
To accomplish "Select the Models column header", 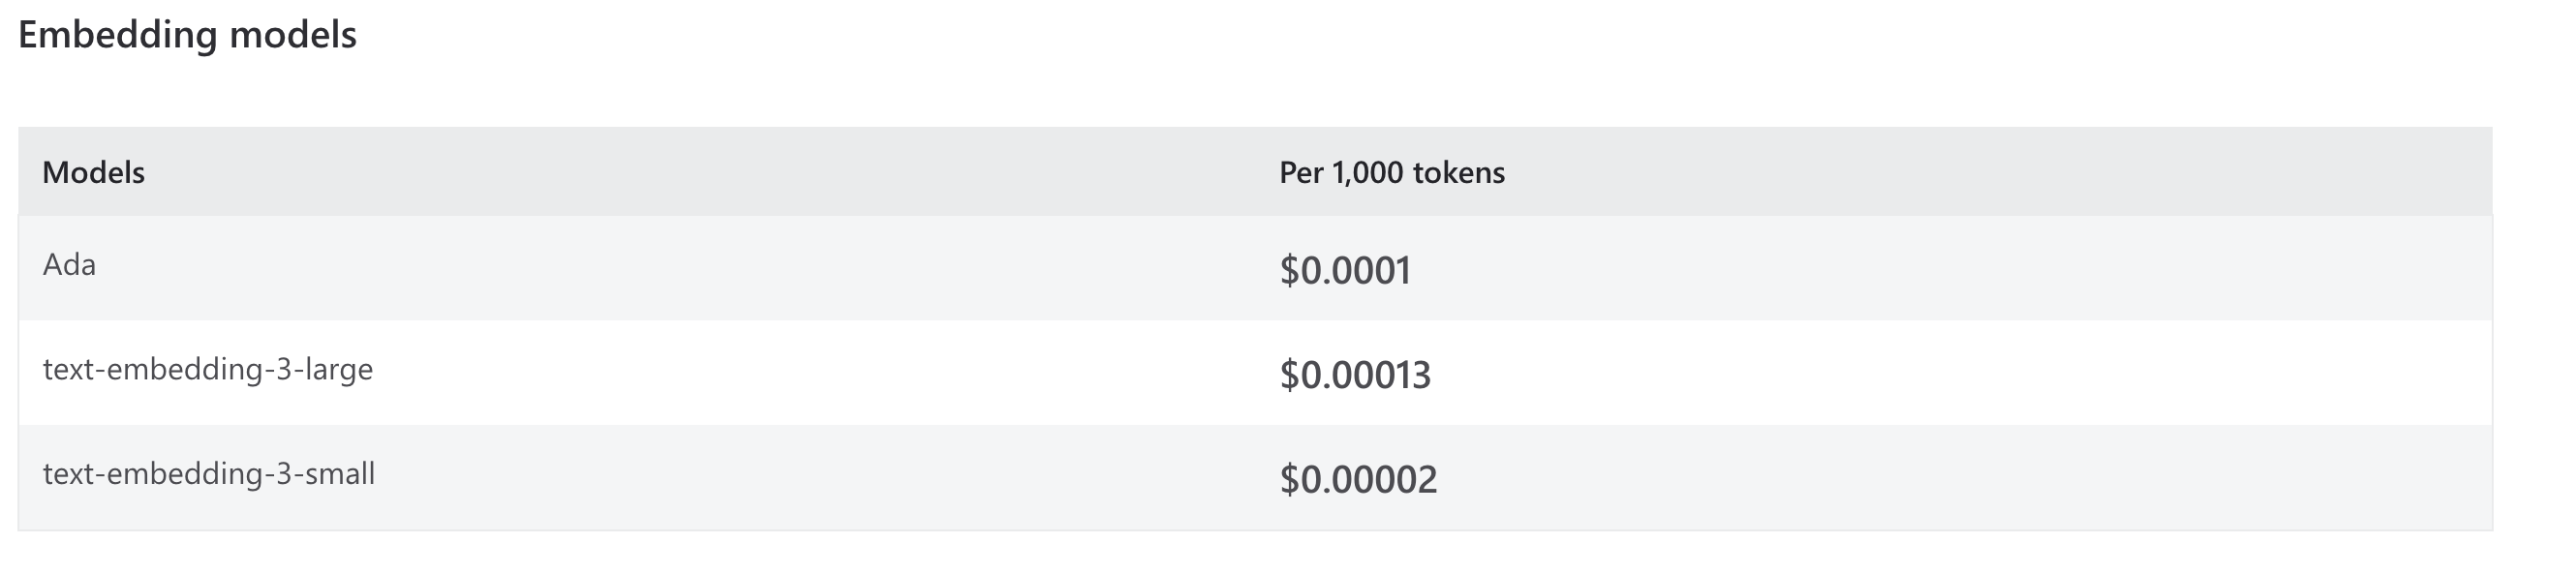I will (x=93, y=172).
